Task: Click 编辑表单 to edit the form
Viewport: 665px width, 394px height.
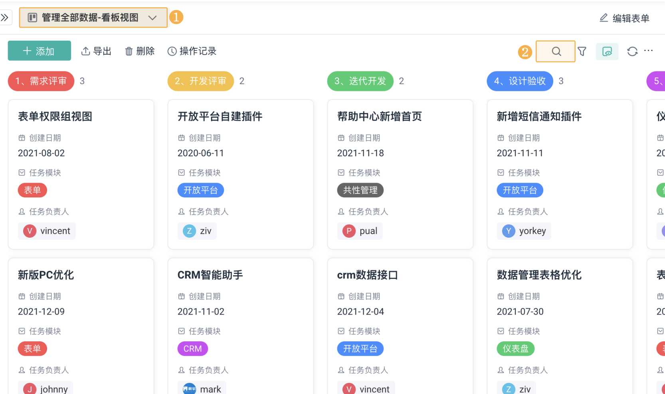Action: pos(625,18)
